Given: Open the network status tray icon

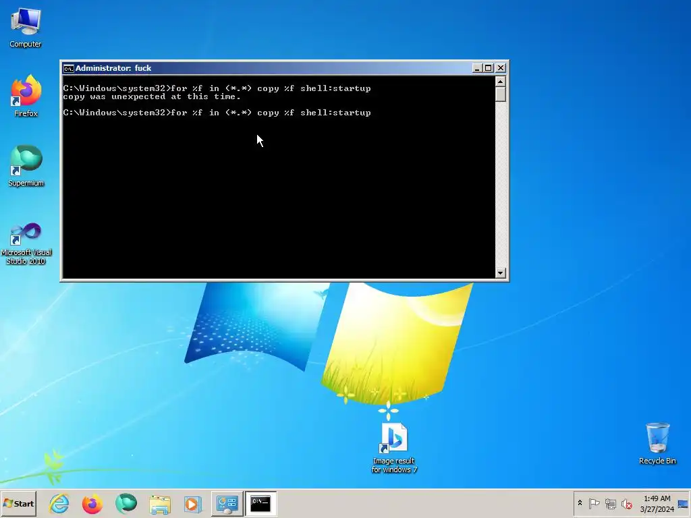Looking at the screenshot, I should (x=610, y=503).
